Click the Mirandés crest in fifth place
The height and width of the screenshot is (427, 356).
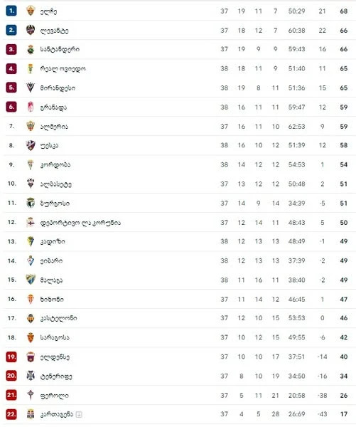point(31,88)
